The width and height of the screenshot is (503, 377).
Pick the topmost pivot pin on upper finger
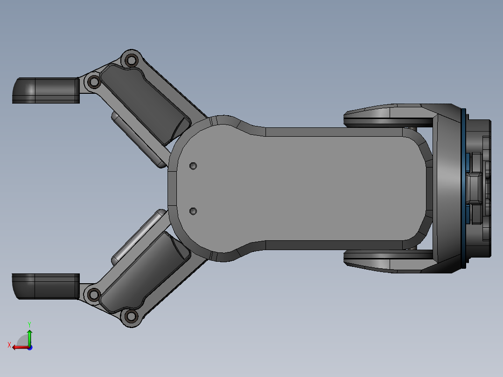pos(132,60)
